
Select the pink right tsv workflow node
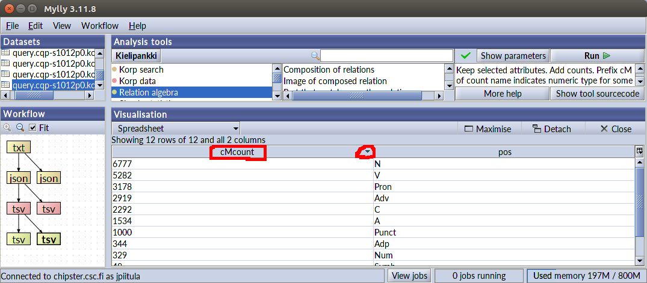tap(49, 208)
